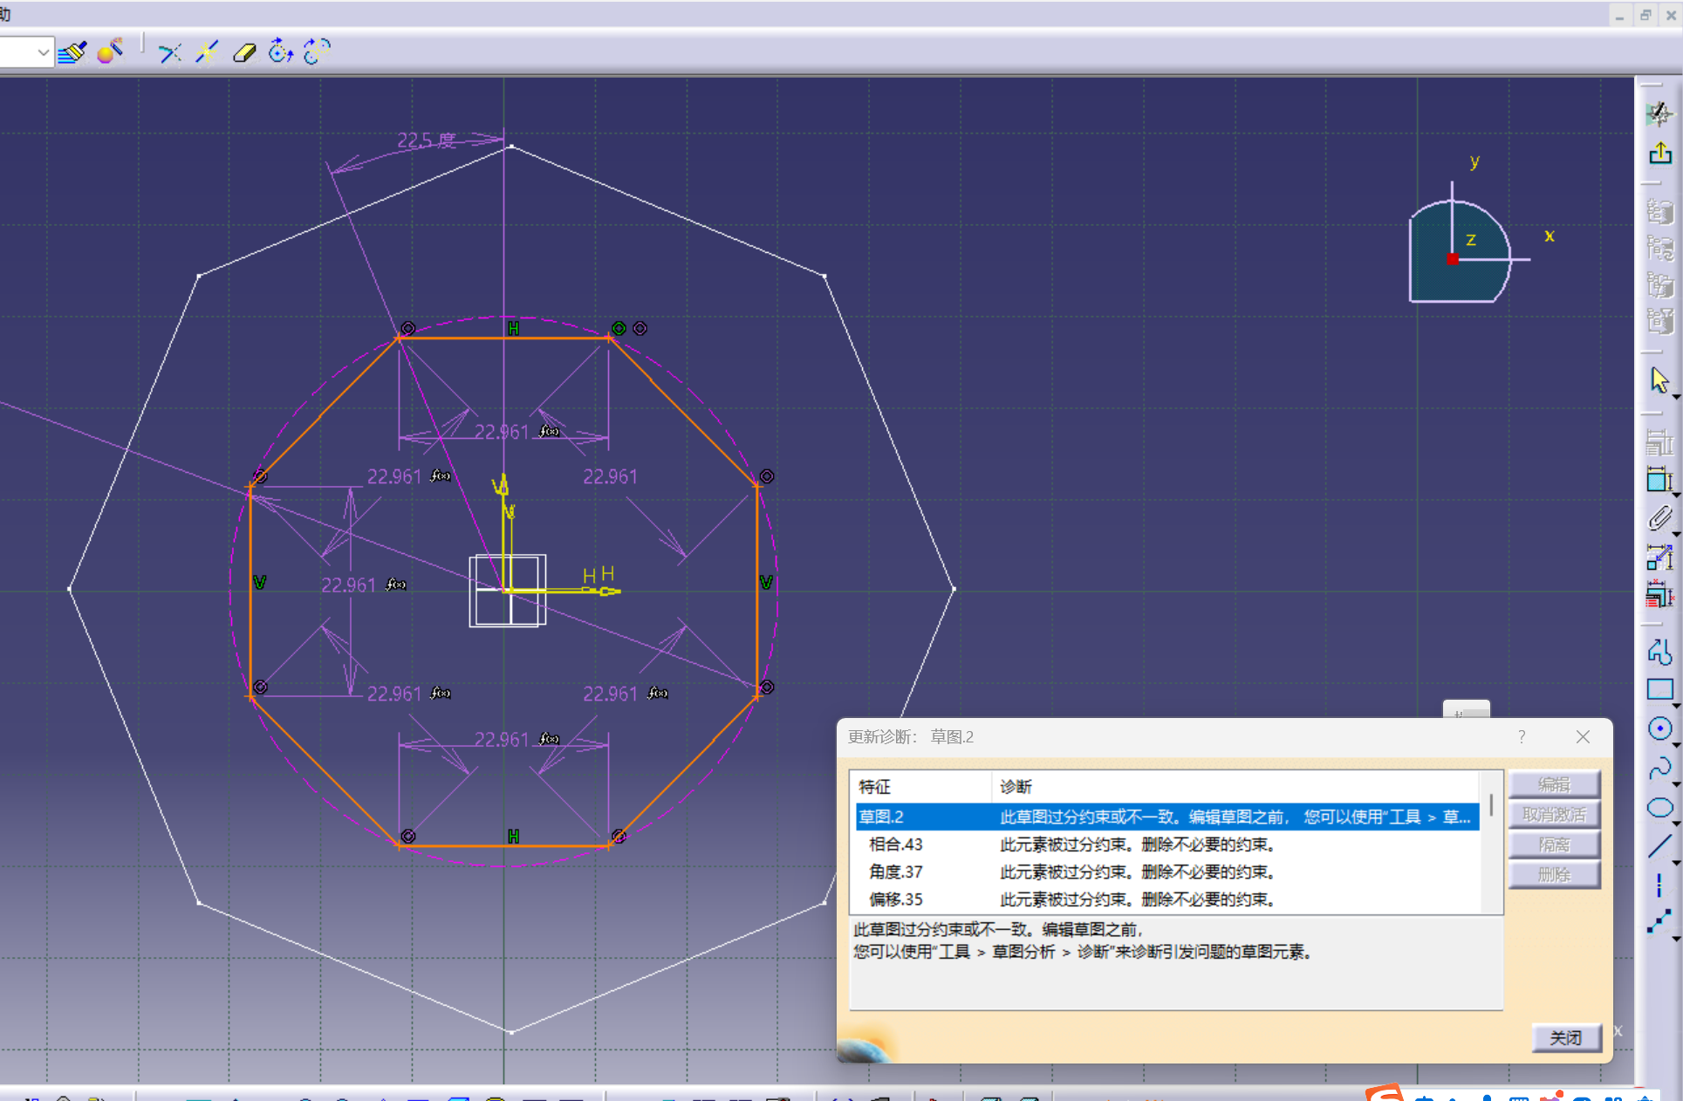Select the Rectangle profile tool
This screenshot has height=1101, width=1683.
tap(1659, 689)
